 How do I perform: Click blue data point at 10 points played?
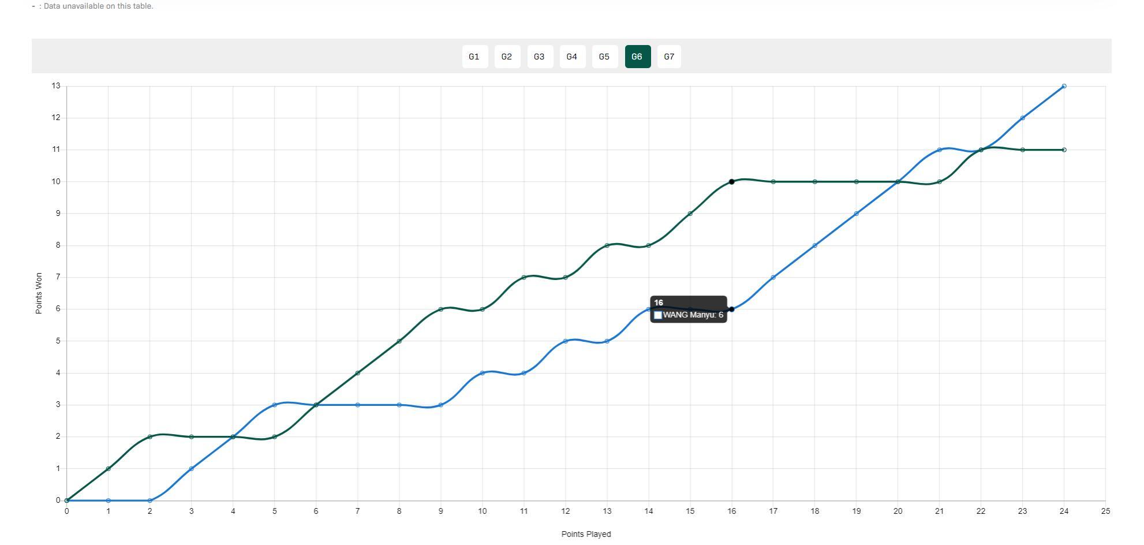click(483, 373)
